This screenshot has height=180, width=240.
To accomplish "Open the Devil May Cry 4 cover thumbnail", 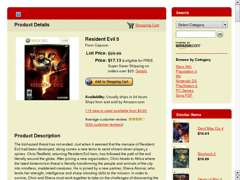I will [181, 131].
